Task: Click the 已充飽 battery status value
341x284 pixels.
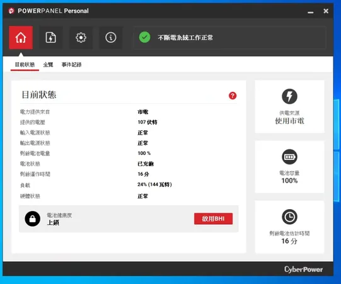Action: 146,164
